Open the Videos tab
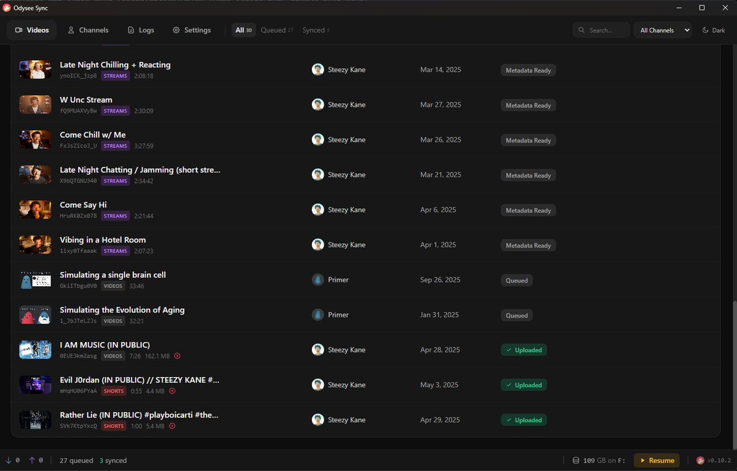Viewport: 737px width, 471px height. [32, 30]
